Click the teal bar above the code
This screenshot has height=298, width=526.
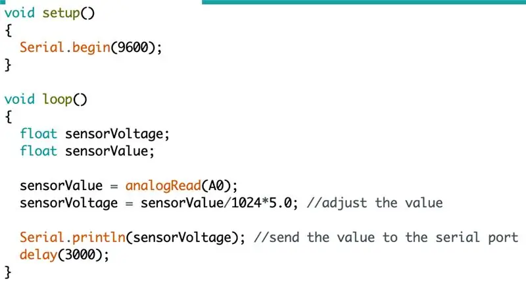point(364,2)
